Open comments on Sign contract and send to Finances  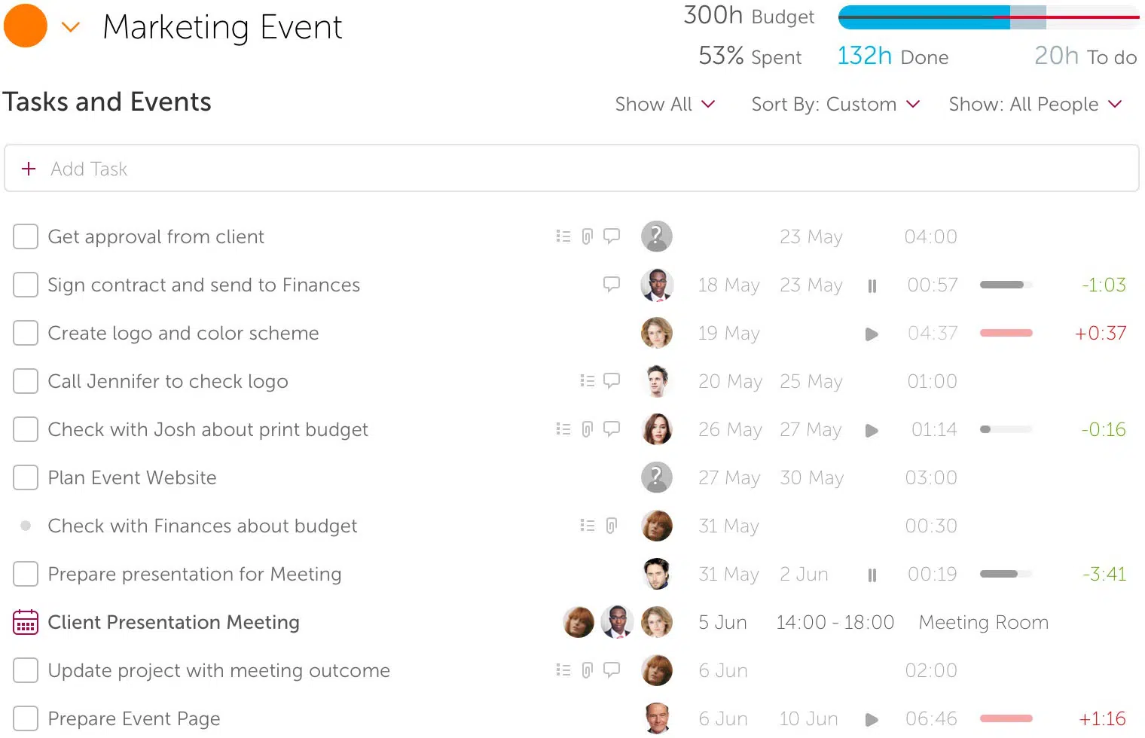612,285
